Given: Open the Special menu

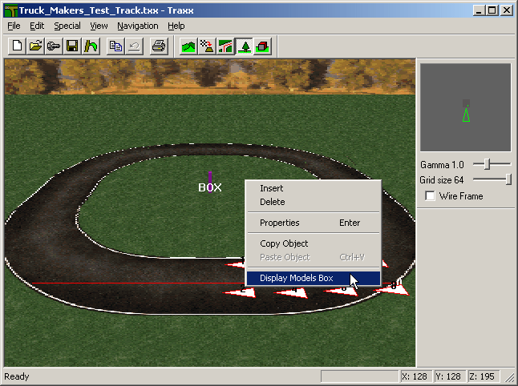Looking at the screenshot, I should pyautogui.click(x=67, y=26).
